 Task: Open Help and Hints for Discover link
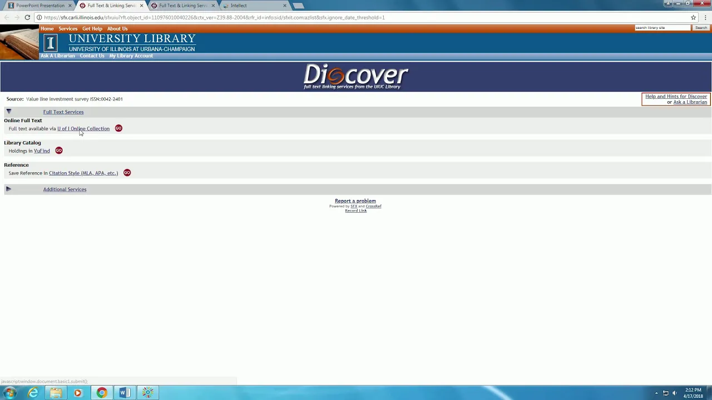pyautogui.click(x=676, y=97)
